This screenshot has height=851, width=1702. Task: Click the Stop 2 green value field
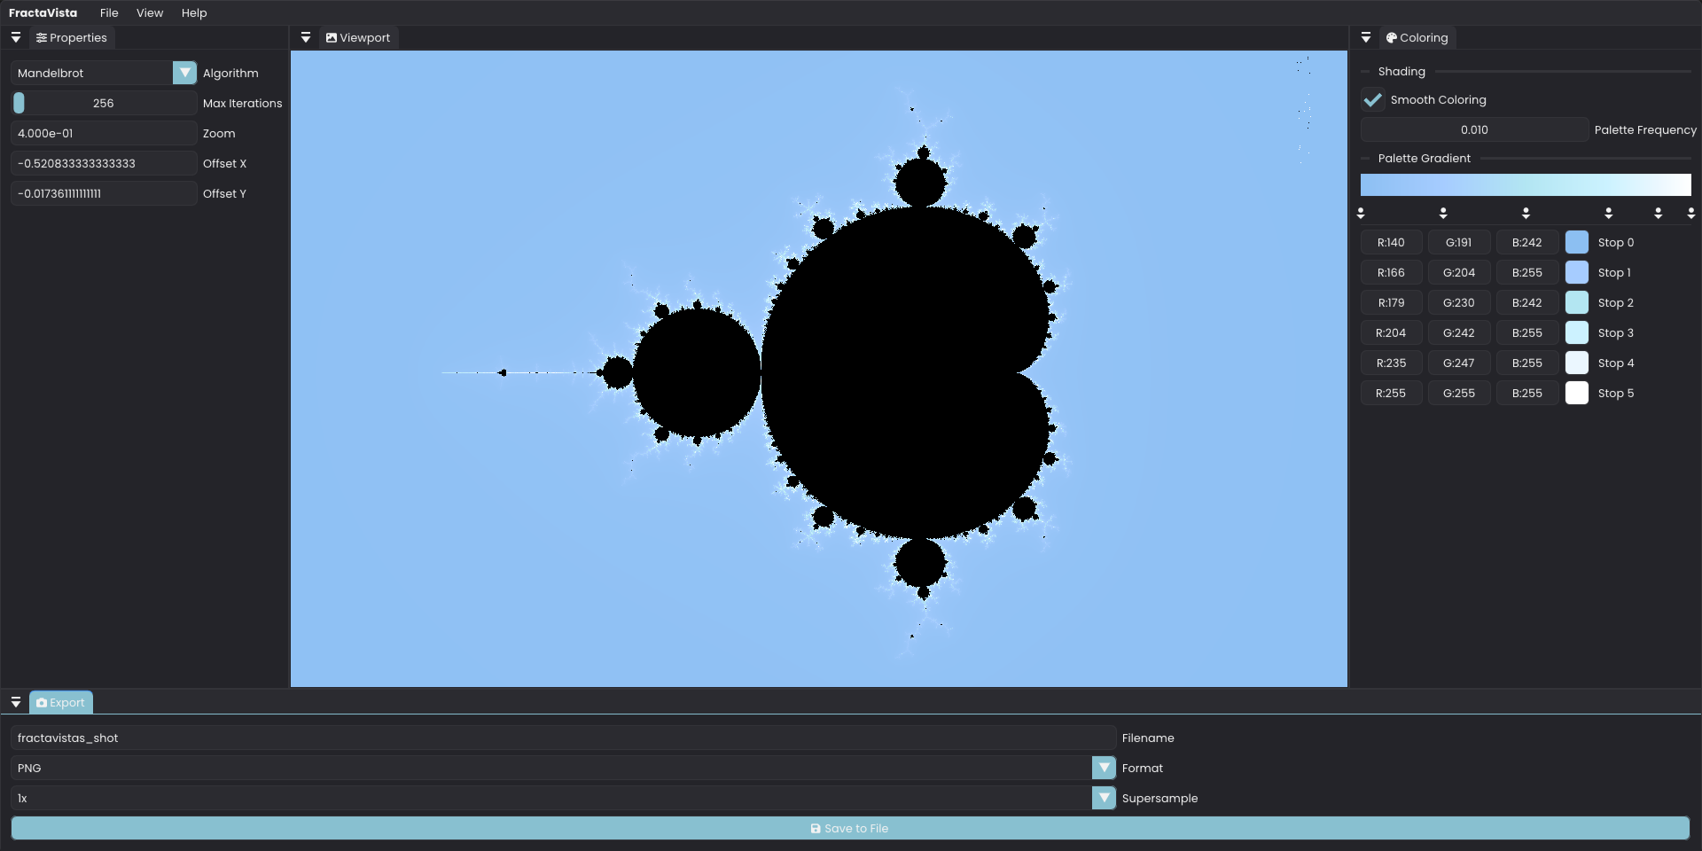tap(1459, 302)
